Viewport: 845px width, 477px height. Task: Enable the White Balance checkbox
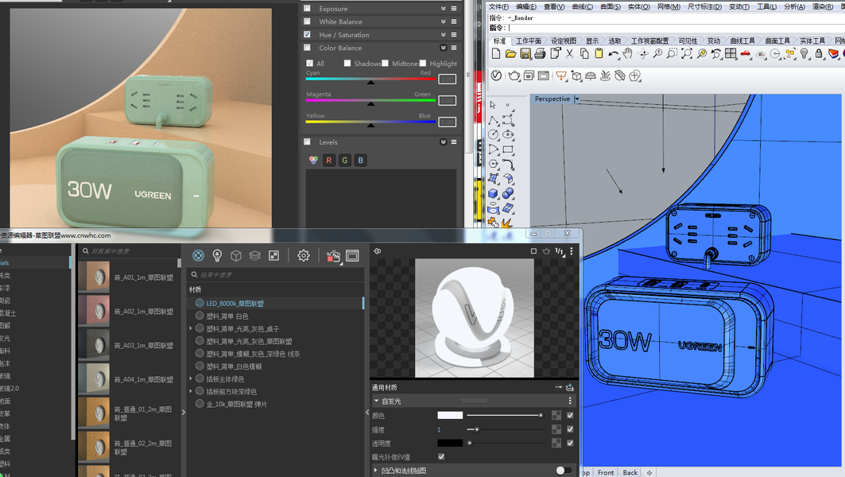pos(307,21)
